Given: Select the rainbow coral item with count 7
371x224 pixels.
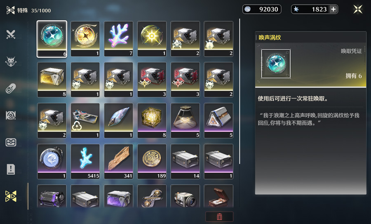Looking at the screenshot, I should pos(119,39).
